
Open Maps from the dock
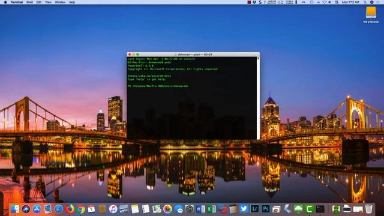click(157, 209)
